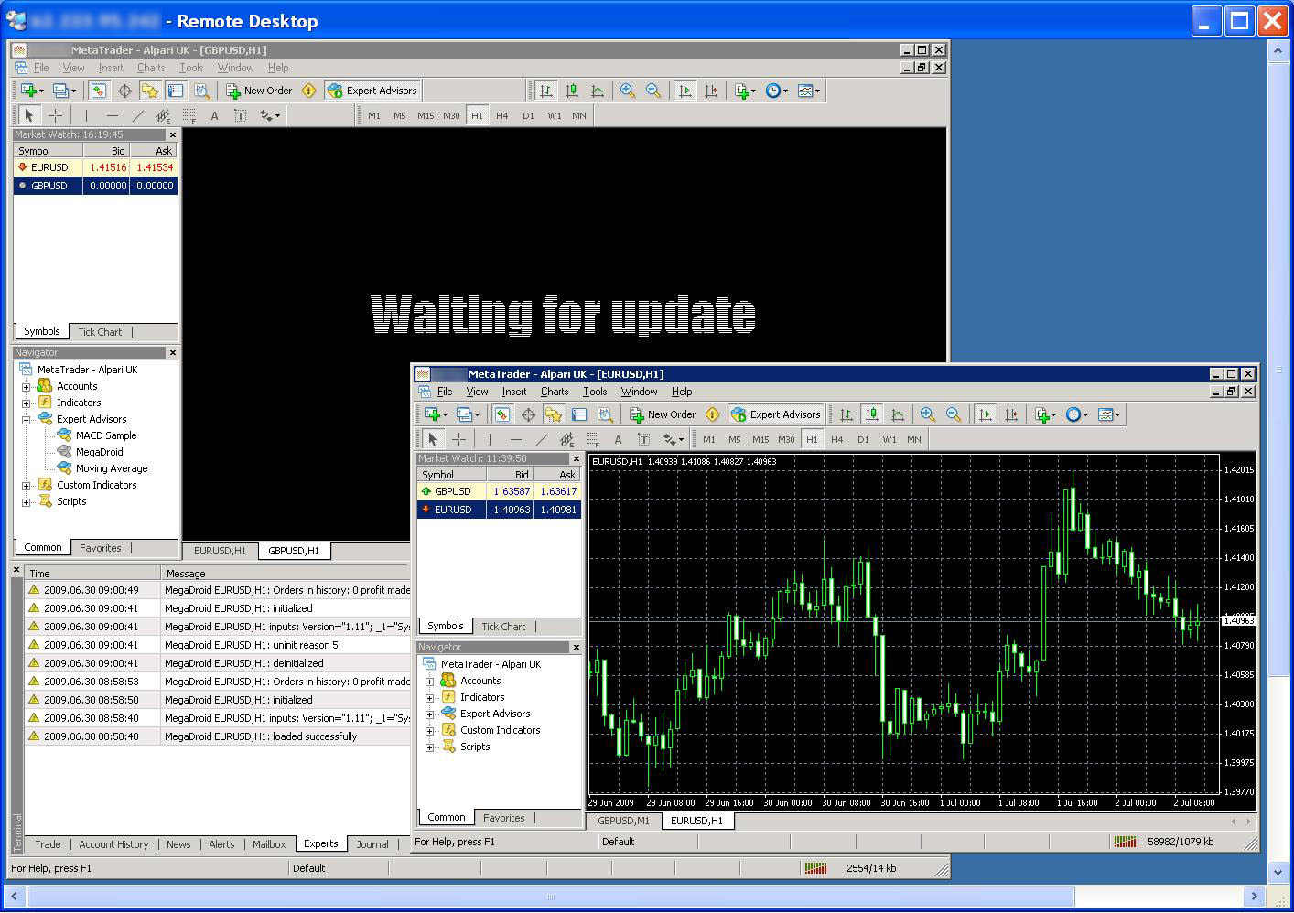Viewport: 1294px width, 913px height.
Task: Open Strategy Tester icon in front window
Action: pyautogui.click(x=605, y=414)
